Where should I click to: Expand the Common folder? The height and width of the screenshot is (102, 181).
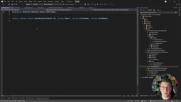pos(143,22)
